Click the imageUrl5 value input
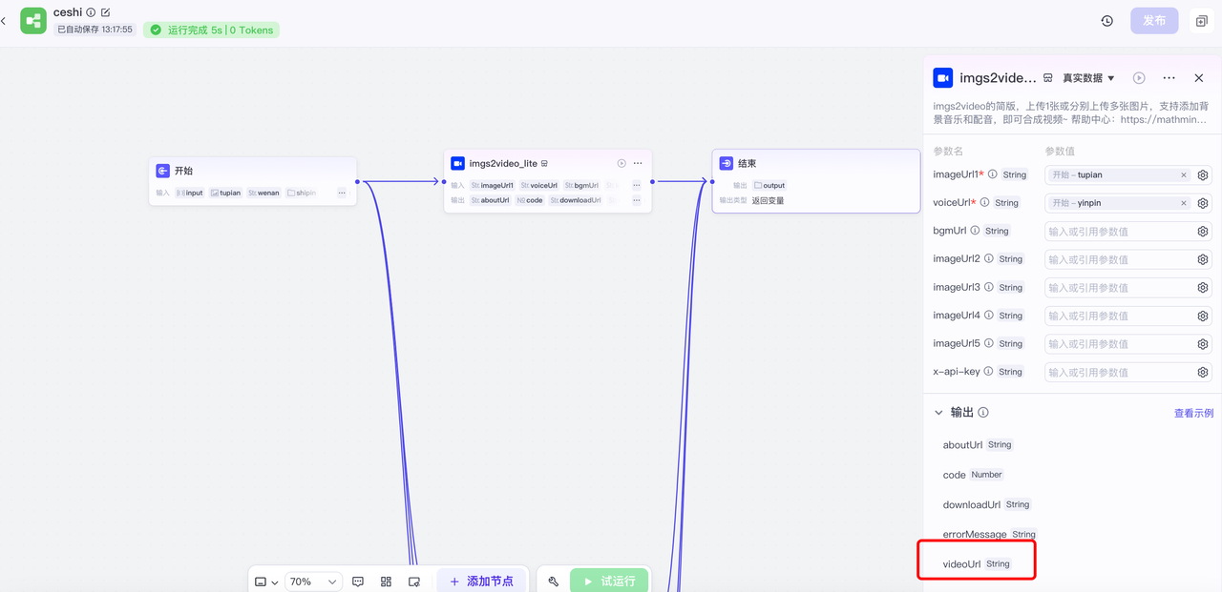The height and width of the screenshot is (592, 1222). (1118, 344)
